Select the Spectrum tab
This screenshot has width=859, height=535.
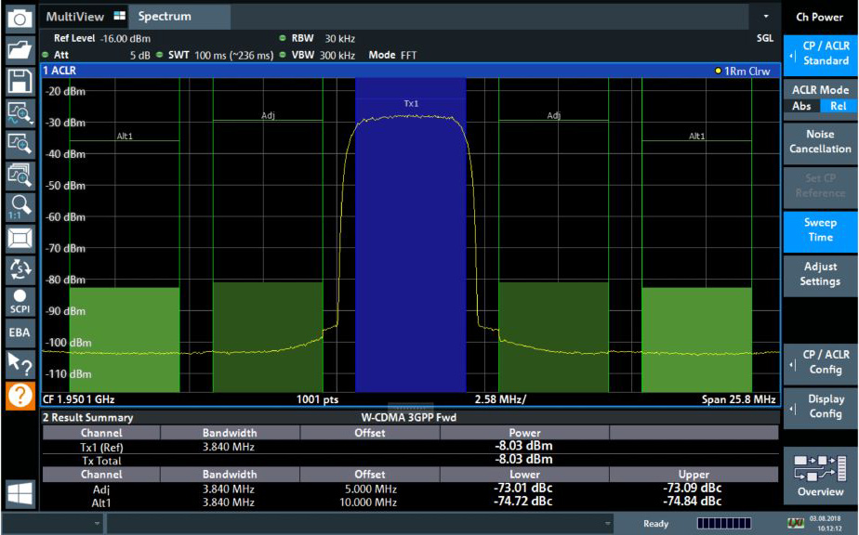(x=165, y=17)
